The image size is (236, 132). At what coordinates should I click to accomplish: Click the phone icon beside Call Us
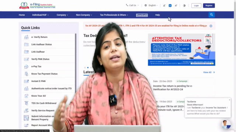coord(127,5)
